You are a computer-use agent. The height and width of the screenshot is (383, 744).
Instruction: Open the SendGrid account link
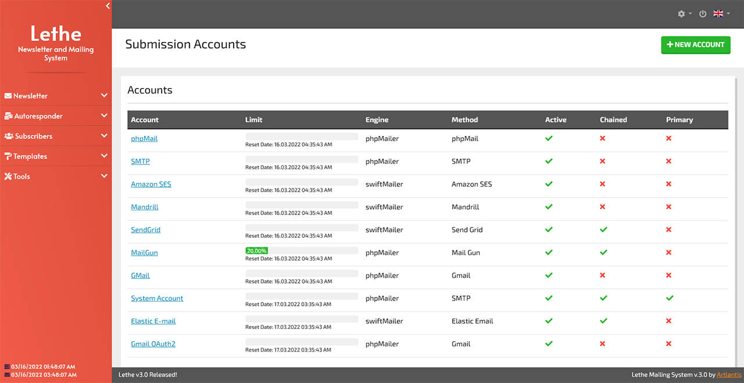(x=145, y=230)
